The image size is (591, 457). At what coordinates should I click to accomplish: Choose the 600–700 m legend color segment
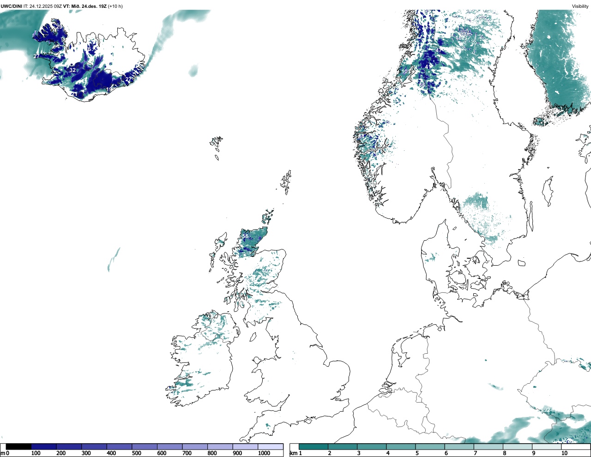(170, 446)
